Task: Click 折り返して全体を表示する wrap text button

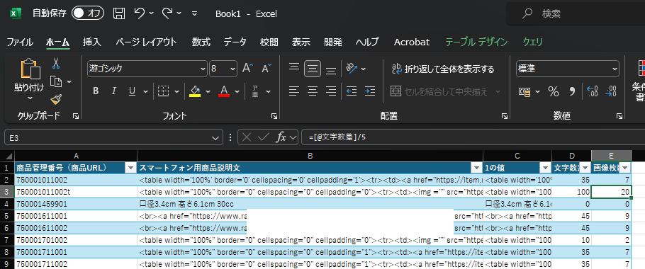Action: [442, 69]
